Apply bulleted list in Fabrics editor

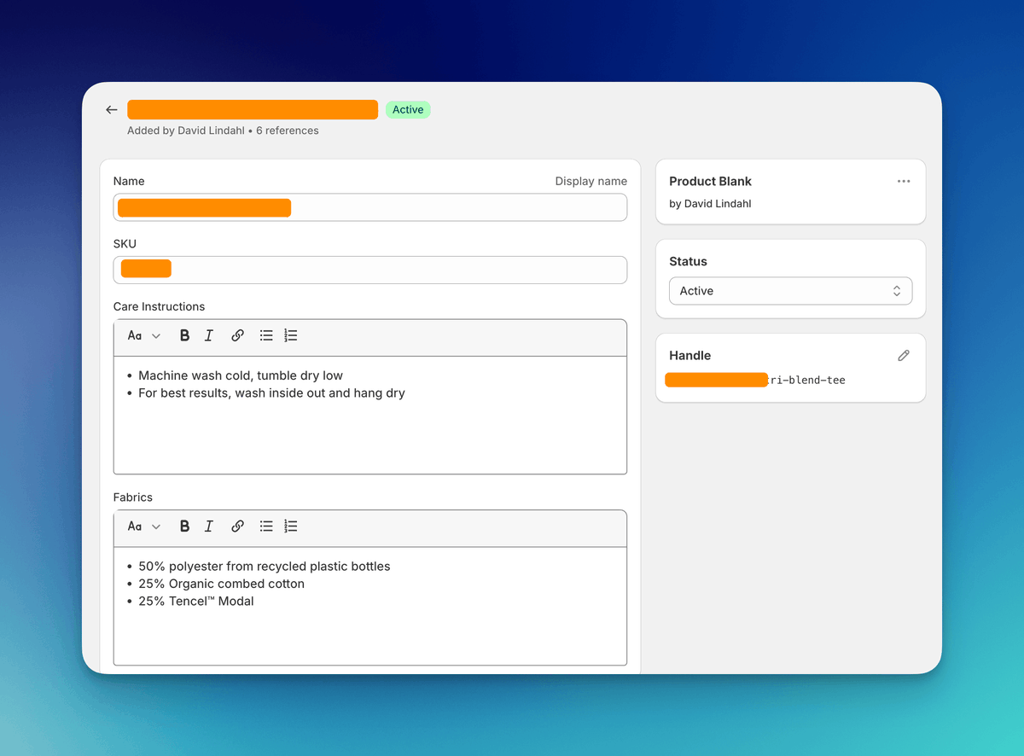coord(266,526)
